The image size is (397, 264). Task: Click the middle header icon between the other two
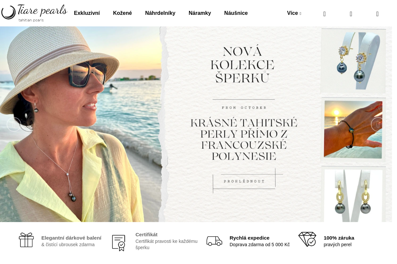pyautogui.click(x=351, y=14)
